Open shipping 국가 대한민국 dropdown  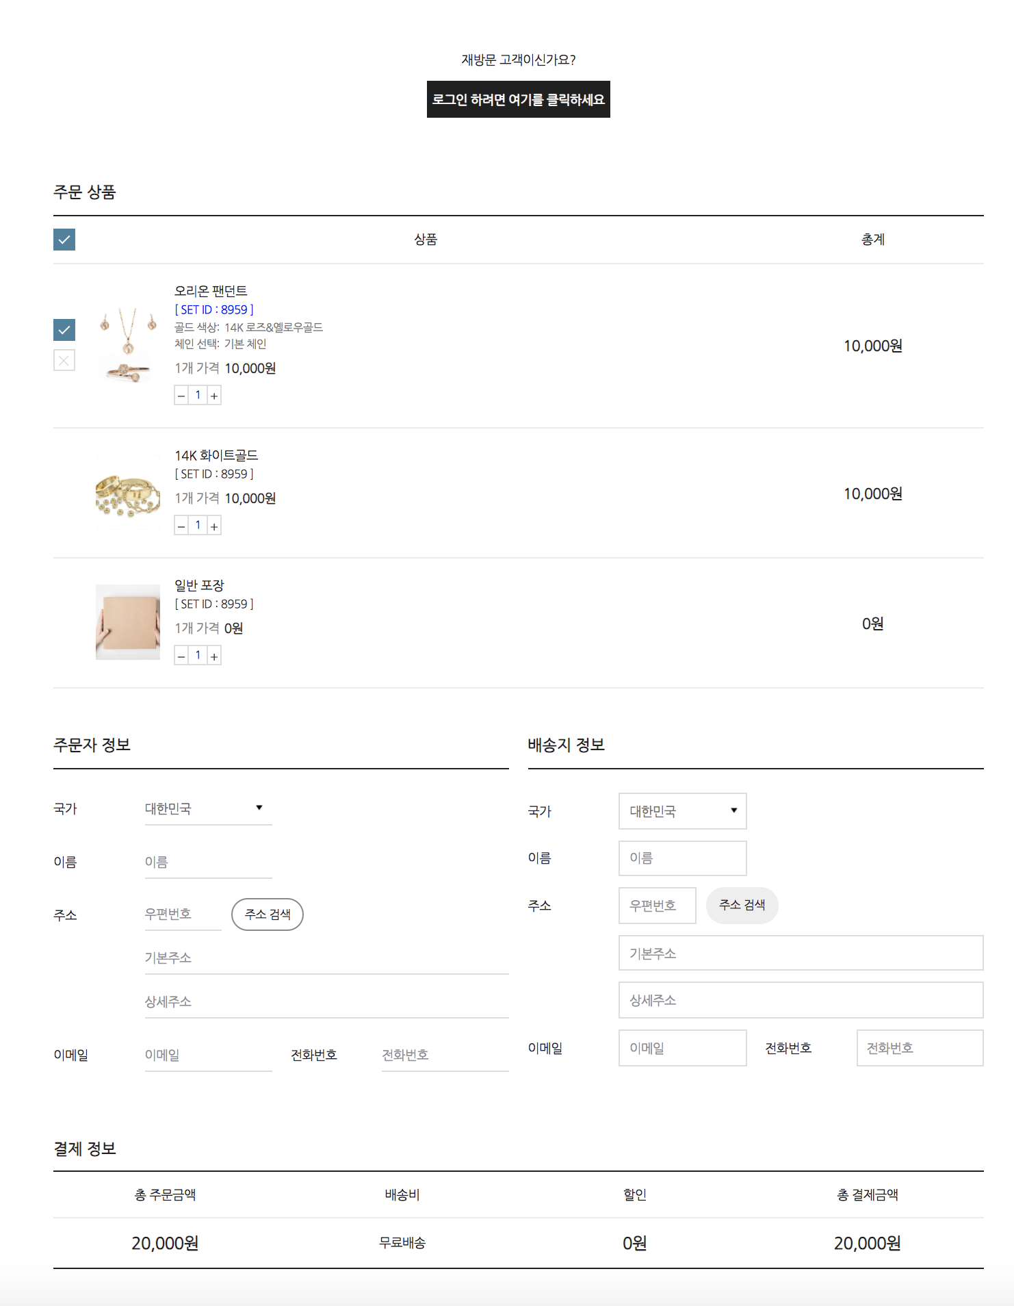[x=683, y=811]
